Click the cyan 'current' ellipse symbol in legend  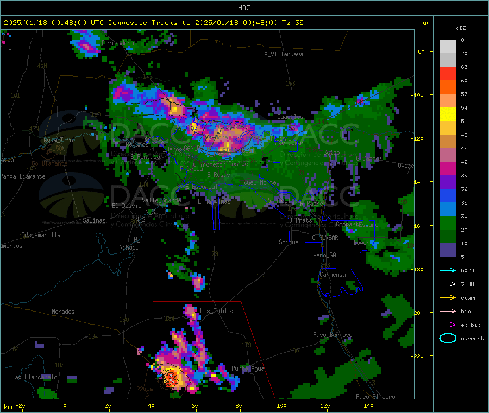[448, 338]
